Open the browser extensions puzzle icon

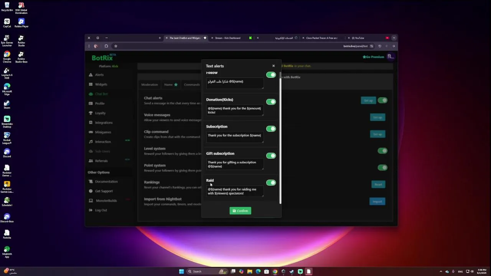(106, 46)
